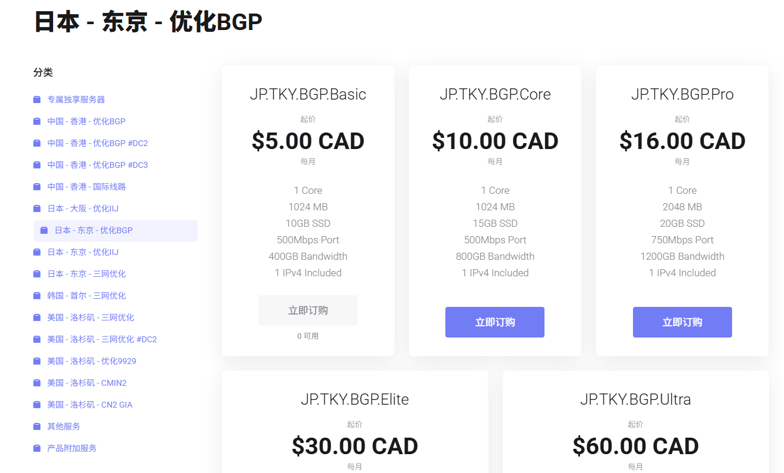Navigate to 美国 - 洛杉矶 - CMIN2 category
The width and height of the screenshot is (784, 473).
(x=87, y=383)
